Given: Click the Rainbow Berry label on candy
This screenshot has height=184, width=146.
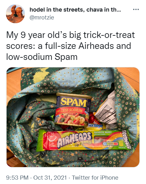Looking at the screenshot, I should pyautogui.click(x=103, y=132).
